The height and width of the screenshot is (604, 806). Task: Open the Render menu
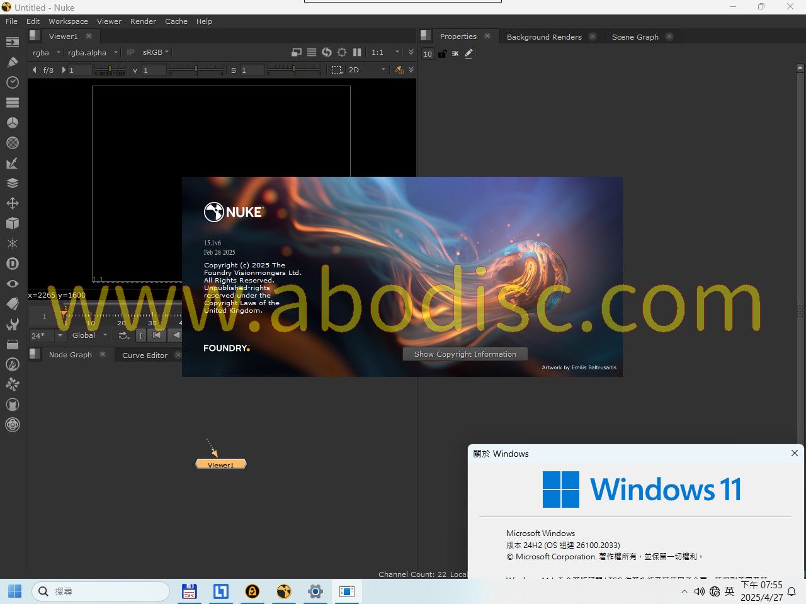point(143,21)
